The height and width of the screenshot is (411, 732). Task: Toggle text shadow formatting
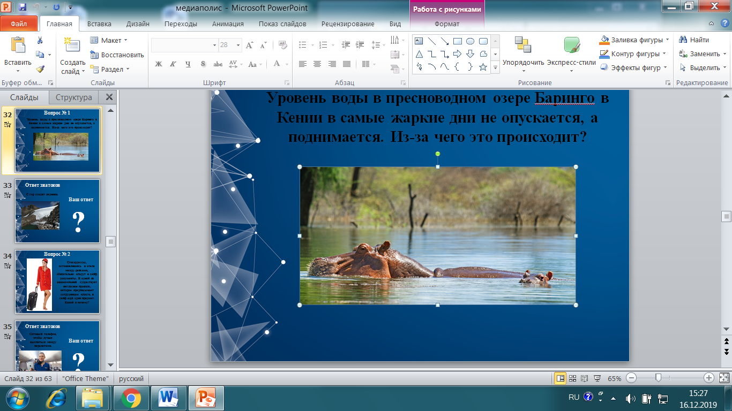click(x=203, y=64)
